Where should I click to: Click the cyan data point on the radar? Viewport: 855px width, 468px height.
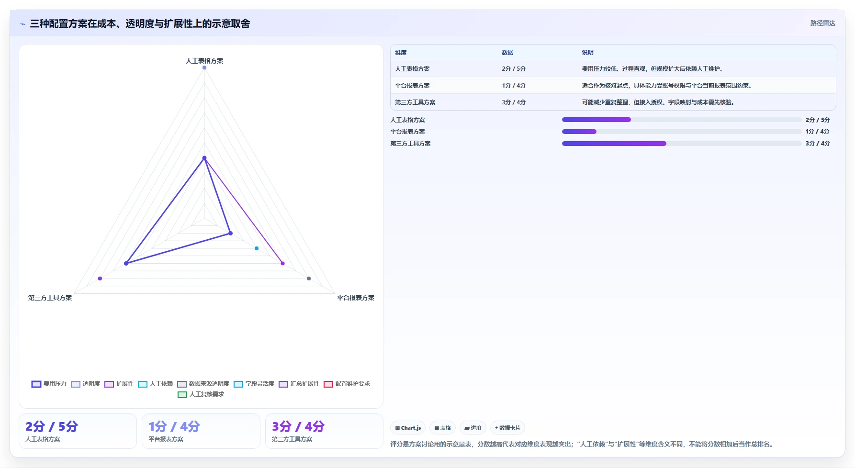257,248
